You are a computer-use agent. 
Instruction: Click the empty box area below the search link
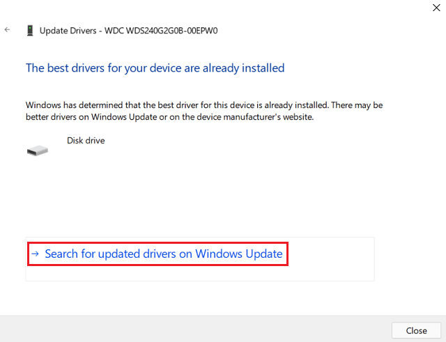pos(199,273)
